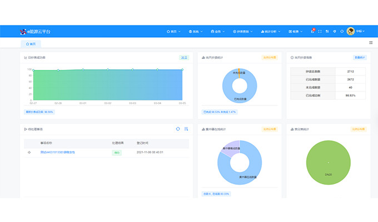Click the e能源云平台 logo icon

pos(23,32)
